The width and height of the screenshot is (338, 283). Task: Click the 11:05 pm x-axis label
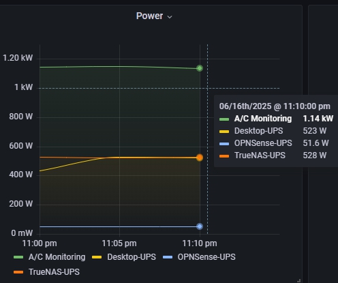click(x=119, y=243)
